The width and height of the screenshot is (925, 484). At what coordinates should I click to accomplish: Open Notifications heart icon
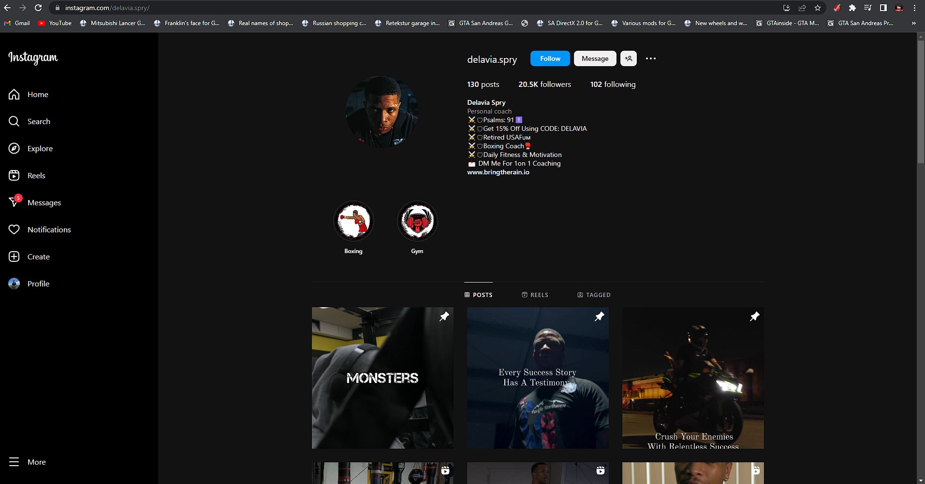pos(15,230)
